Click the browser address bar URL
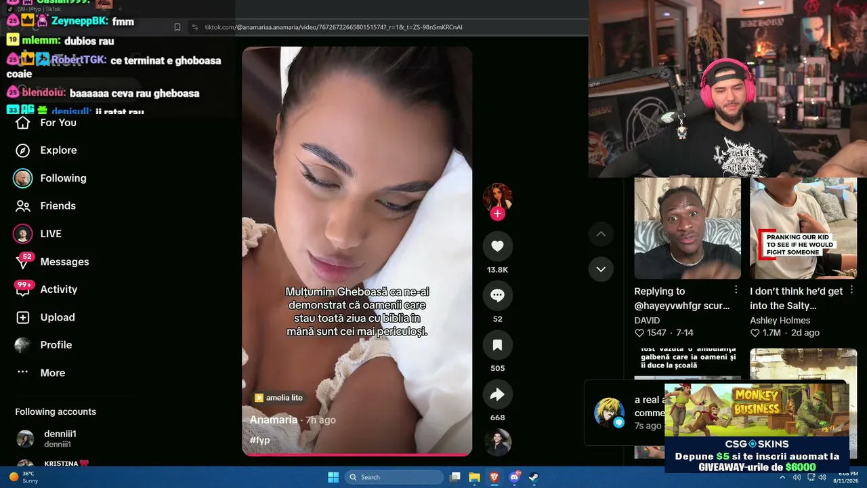The width and height of the screenshot is (867, 488). [334, 27]
